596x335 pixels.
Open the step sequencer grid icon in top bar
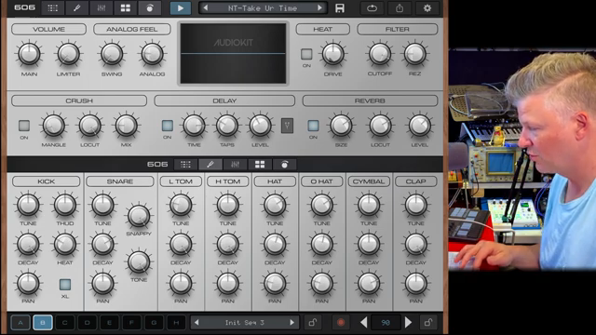(53, 8)
